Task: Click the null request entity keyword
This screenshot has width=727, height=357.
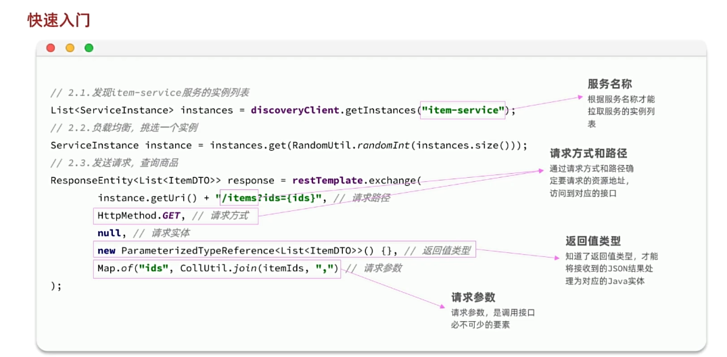Action: coord(110,233)
